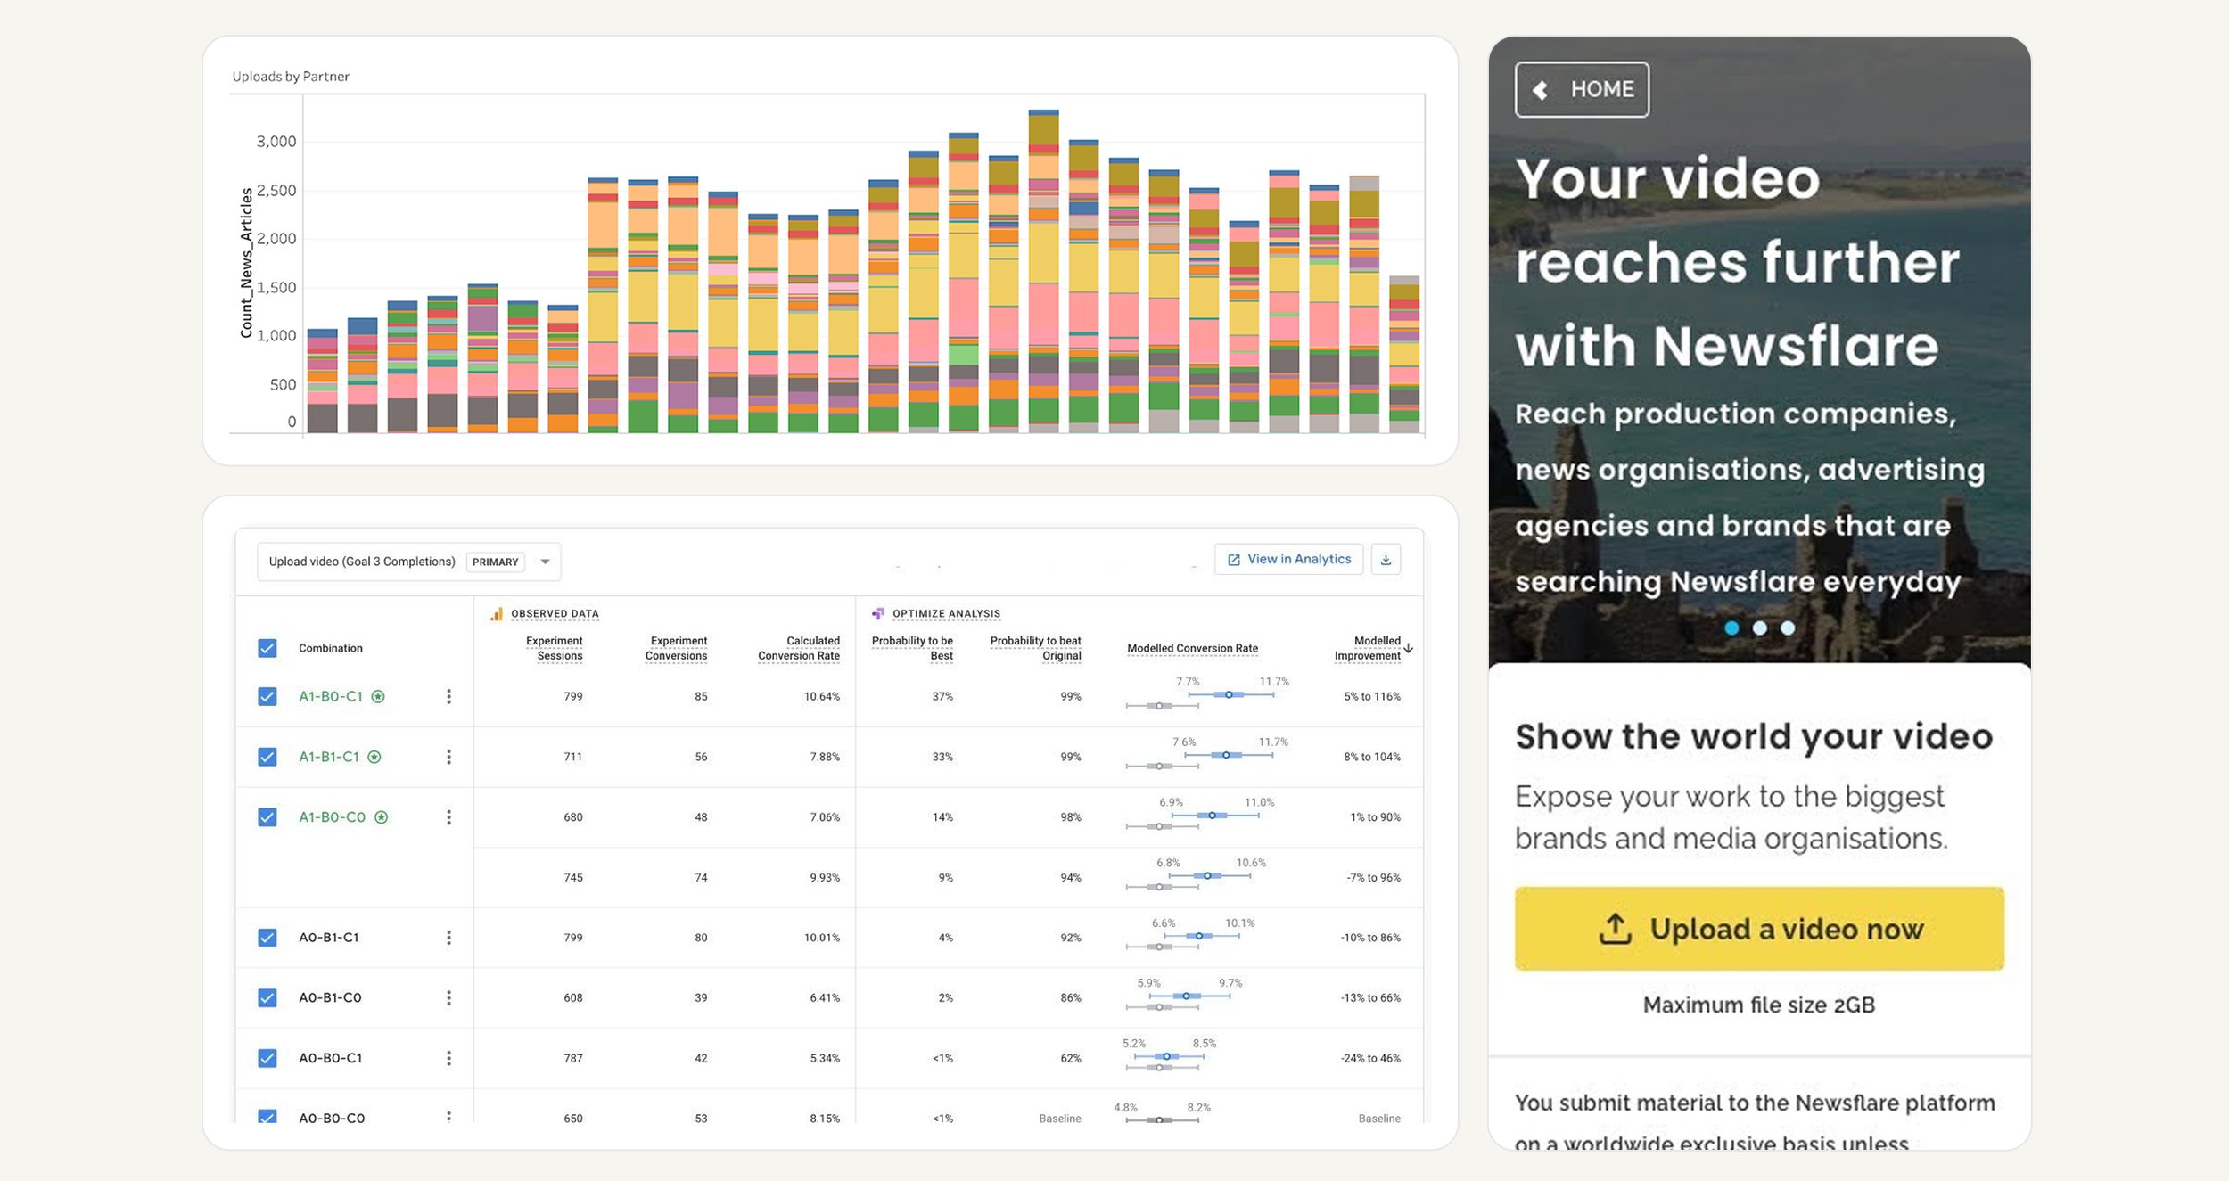The width and height of the screenshot is (2229, 1181).
Task: Open the three-dot menu for A1-B1-C1
Action: coord(449,756)
